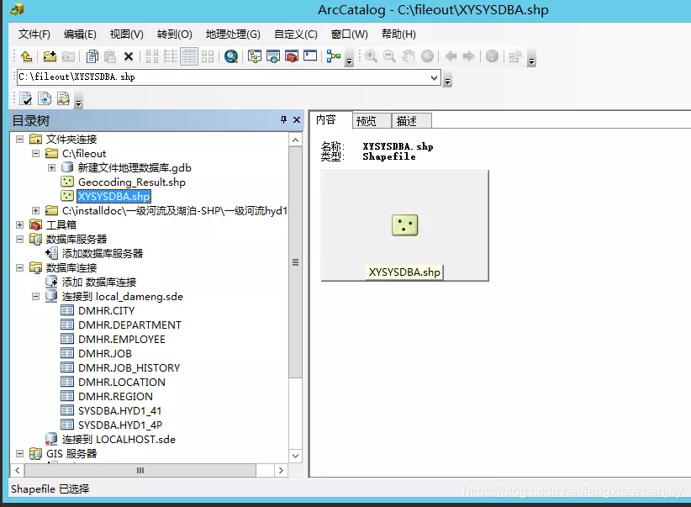Click the Go Forward arrow icon
Screen dimensions: 691x507
468,56
